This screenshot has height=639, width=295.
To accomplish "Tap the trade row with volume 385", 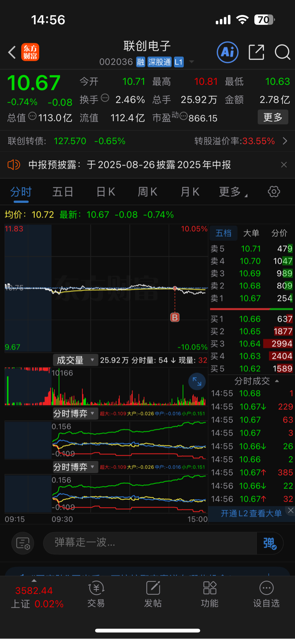I will (252, 472).
